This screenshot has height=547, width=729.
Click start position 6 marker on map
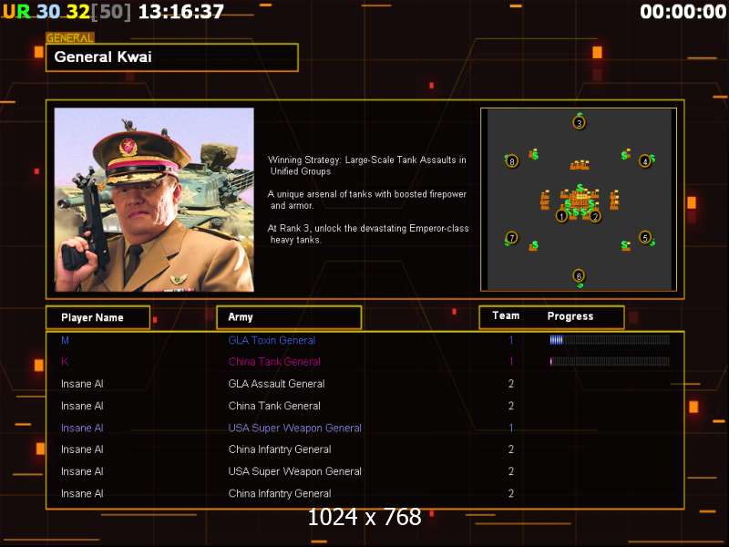coord(579,275)
